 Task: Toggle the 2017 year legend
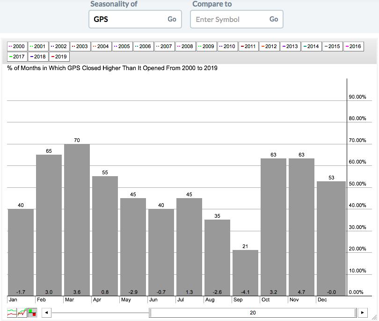pos(17,57)
